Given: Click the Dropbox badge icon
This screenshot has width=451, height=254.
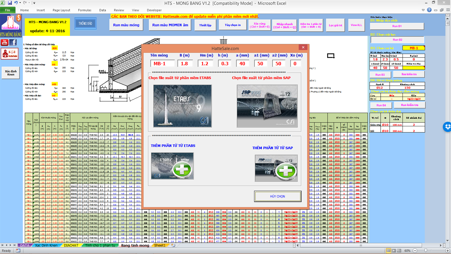Looking at the screenshot, I should [x=447, y=126].
